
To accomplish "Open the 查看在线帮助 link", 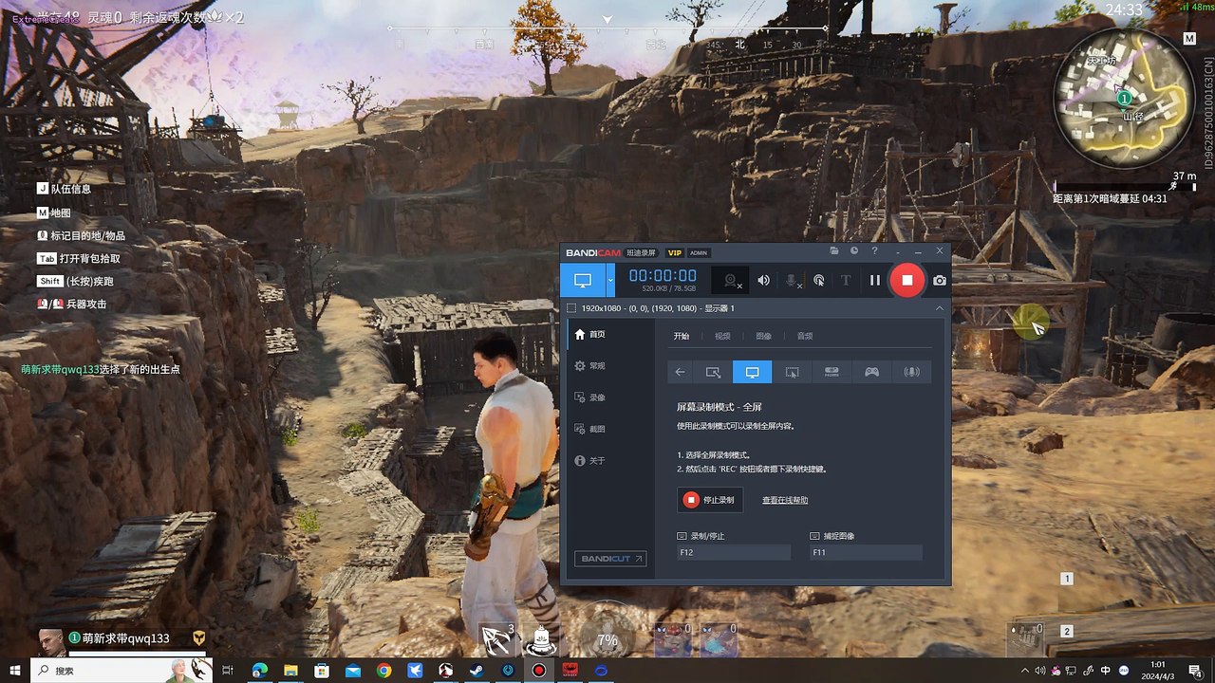I will tap(785, 500).
